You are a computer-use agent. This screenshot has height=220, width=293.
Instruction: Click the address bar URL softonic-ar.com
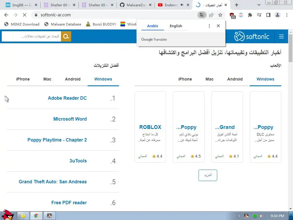[56, 15]
